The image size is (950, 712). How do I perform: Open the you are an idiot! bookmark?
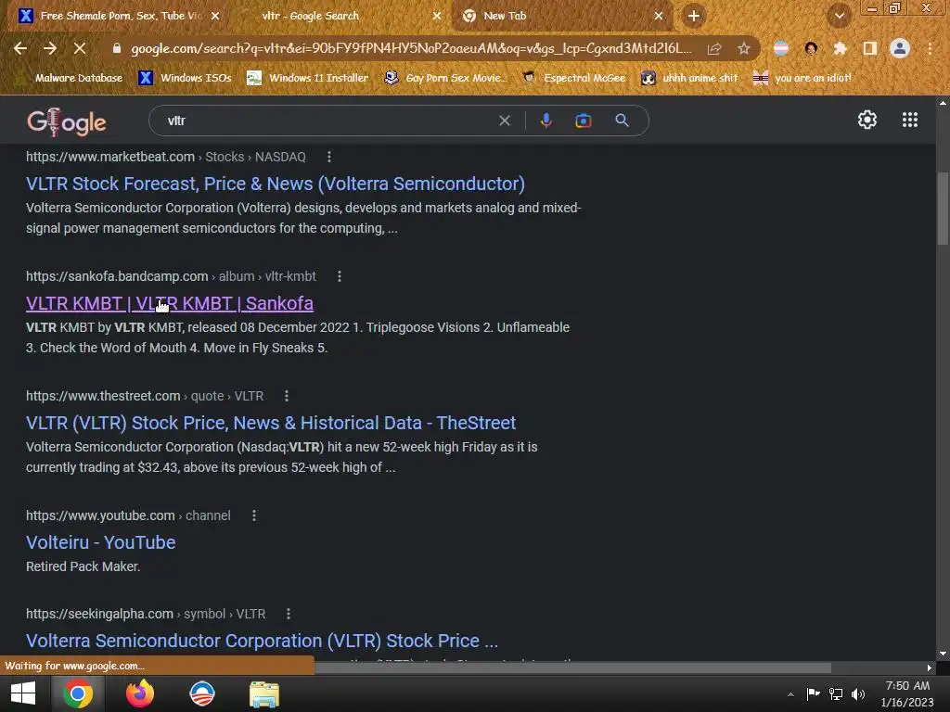(802, 78)
